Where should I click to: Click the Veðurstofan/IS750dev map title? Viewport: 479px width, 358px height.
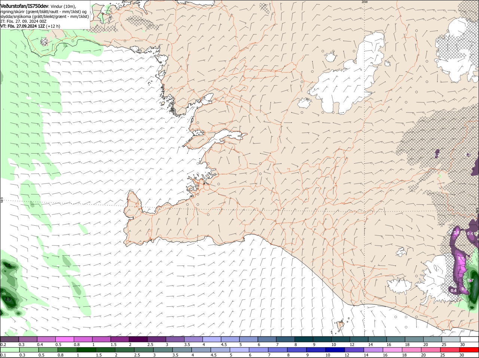pos(24,6)
